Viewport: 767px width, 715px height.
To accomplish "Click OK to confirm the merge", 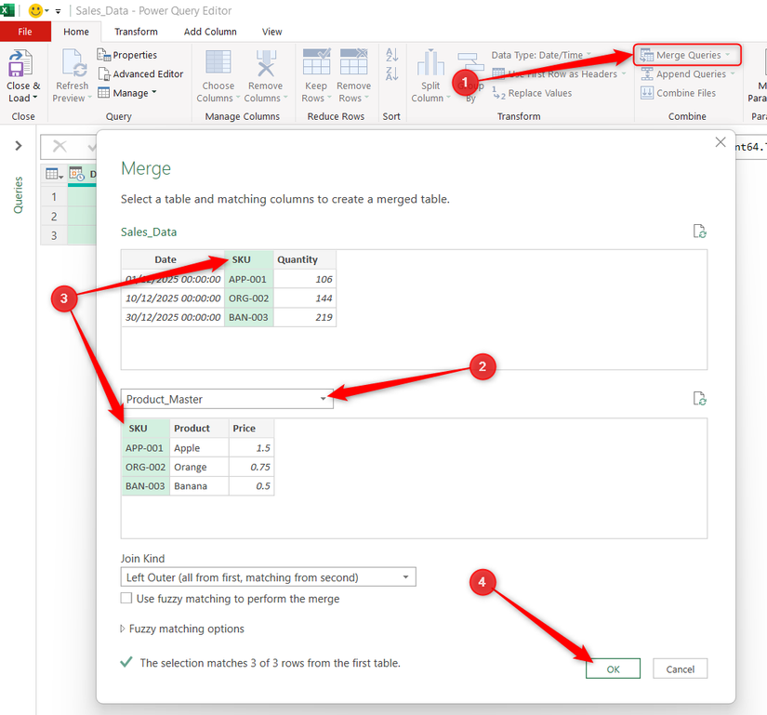I will click(613, 669).
